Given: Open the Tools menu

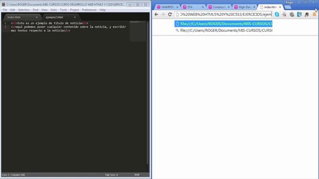Looking at the screenshot, I should pyautogui.click(x=63, y=10).
